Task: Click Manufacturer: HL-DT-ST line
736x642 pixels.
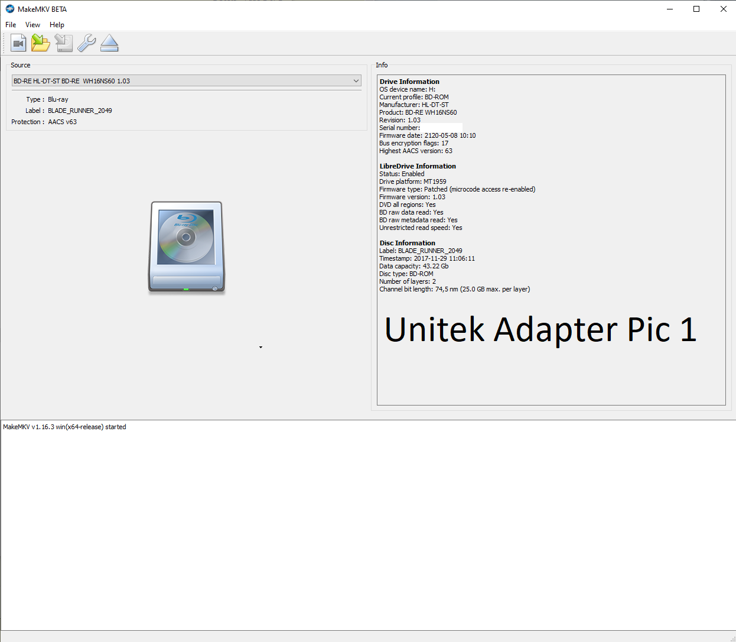Action: click(413, 105)
